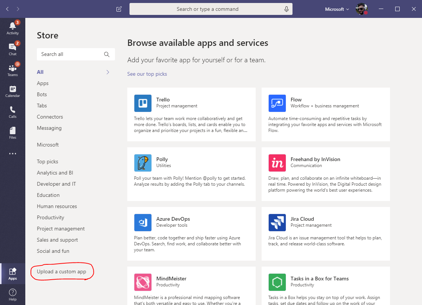Select the Messaging category

pos(49,128)
